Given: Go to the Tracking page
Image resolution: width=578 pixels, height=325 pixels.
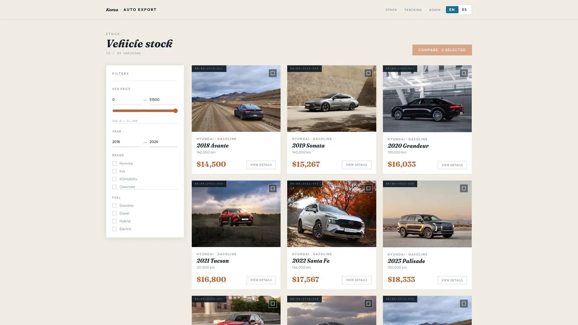Looking at the screenshot, I should 413,10.
